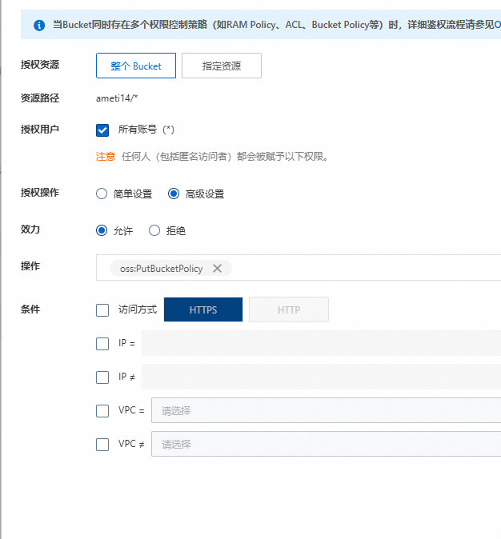Screen dimensions: 501x539
Task: Tick the IP ≠ condition checkbox
Action: pos(102,377)
